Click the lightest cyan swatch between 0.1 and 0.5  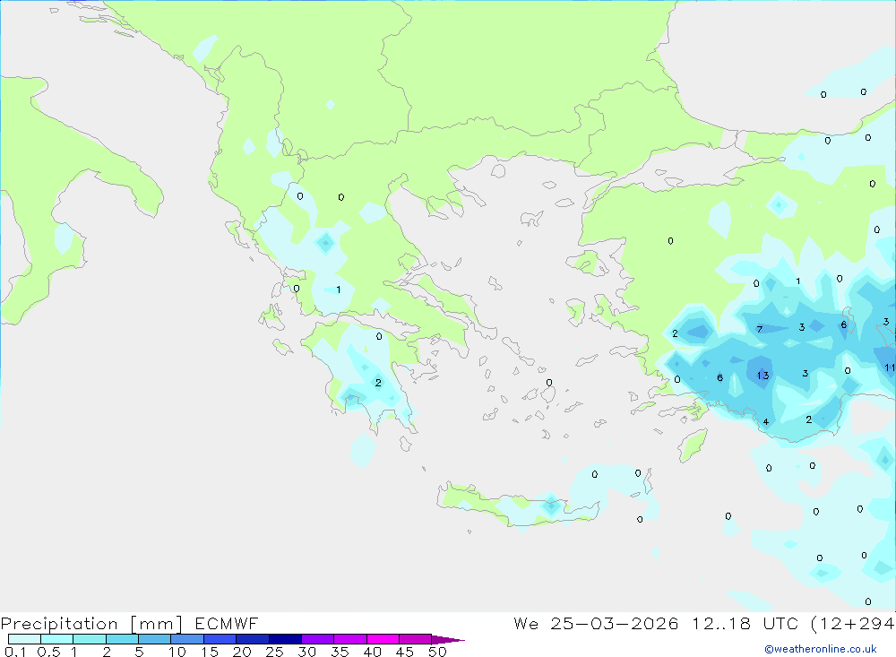(x=24, y=639)
